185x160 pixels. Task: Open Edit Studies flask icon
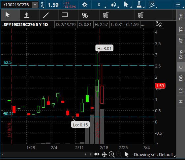click(x=139, y=5)
